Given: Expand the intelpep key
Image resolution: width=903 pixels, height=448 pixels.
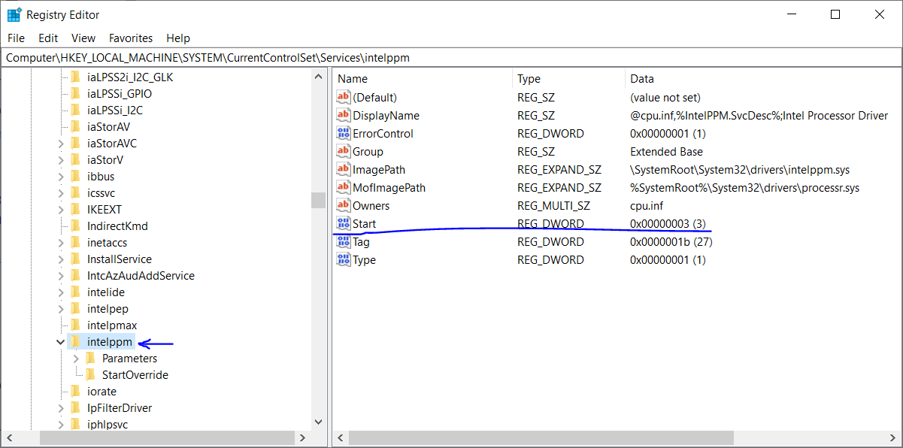Looking at the screenshot, I should 61,308.
